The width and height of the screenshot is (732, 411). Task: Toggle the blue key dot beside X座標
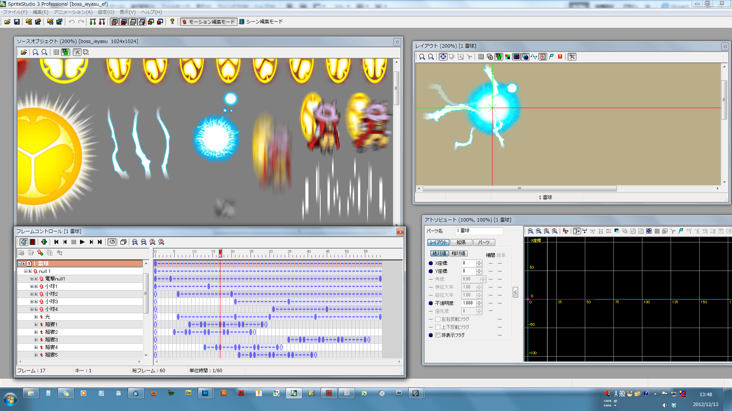[x=431, y=263]
